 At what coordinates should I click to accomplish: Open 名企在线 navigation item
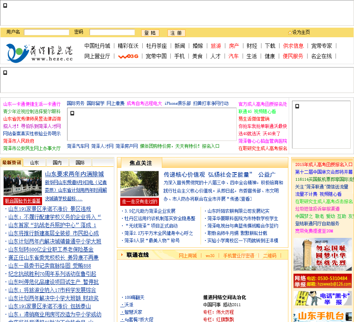point(321,56)
